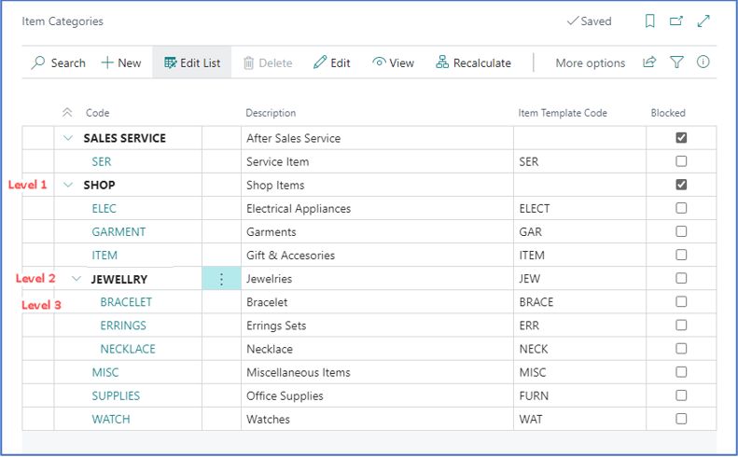Click the 'BRACE' template code cell
This screenshot has width=738, height=457.
[579, 302]
